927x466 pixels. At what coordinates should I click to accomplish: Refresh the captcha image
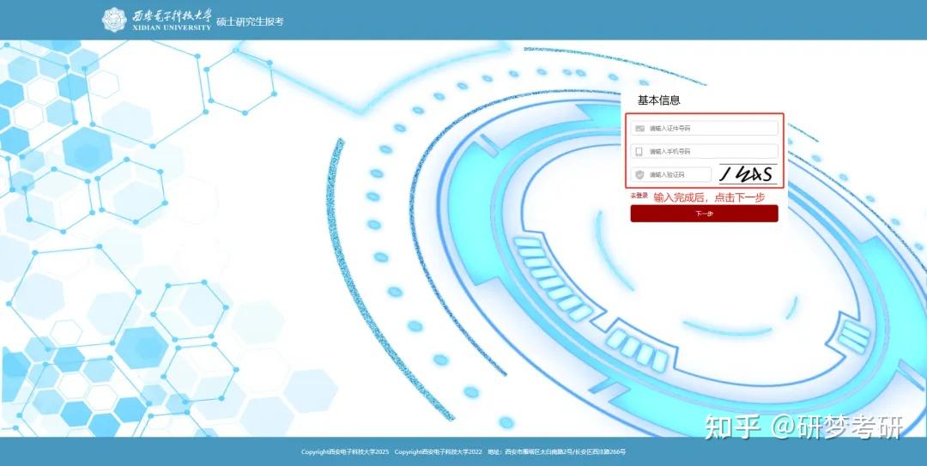(x=748, y=174)
